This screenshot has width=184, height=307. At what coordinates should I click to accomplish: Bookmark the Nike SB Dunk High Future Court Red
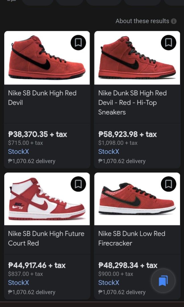[x=78, y=184]
